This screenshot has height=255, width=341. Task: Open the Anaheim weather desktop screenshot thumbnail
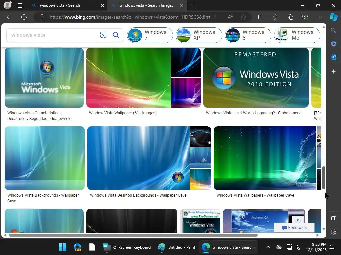coord(264,220)
